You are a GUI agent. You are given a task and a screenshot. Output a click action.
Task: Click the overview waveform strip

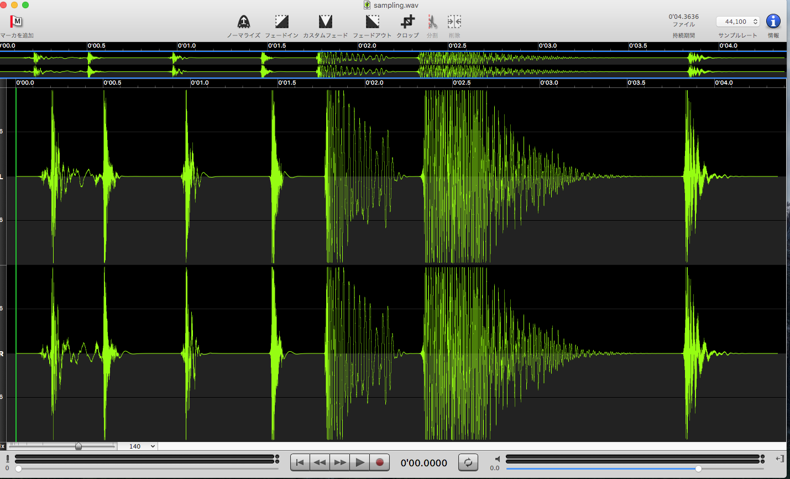393,64
